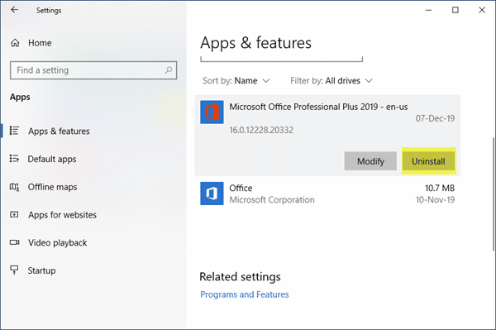The width and height of the screenshot is (496, 330).
Task: Click the Apps & features list icon
Action: coord(14,131)
